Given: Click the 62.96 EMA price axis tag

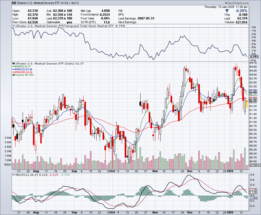Looking at the screenshot, I should (253, 91).
